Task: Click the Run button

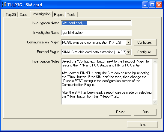Action: pos(145,112)
